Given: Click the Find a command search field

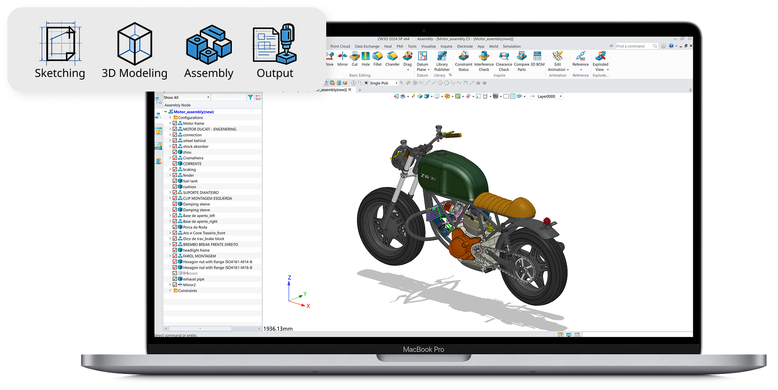Looking at the screenshot, I should click(x=634, y=46).
